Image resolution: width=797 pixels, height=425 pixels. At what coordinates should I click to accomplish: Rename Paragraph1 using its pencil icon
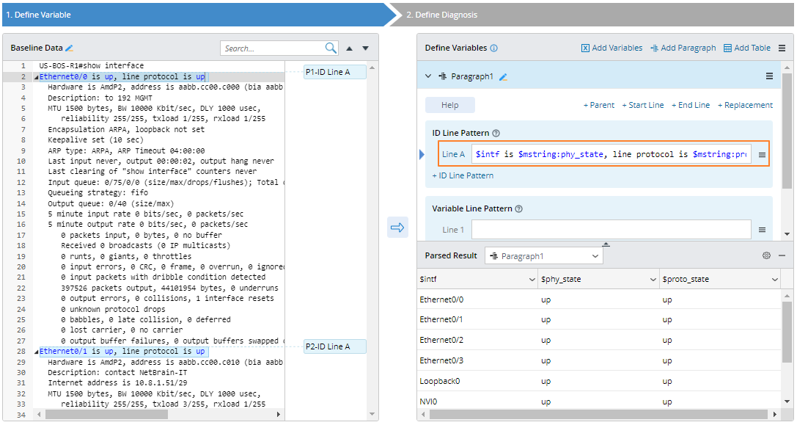[x=503, y=76]
